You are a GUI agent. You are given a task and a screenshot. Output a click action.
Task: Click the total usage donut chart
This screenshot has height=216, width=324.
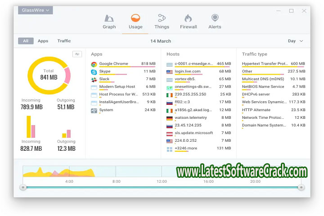pyautogui.click(x=49, y=76)
